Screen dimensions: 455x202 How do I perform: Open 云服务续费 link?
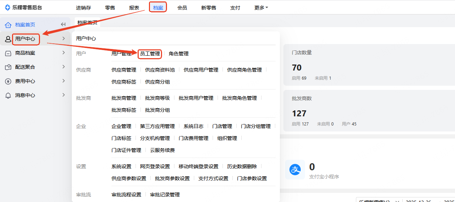162,150
